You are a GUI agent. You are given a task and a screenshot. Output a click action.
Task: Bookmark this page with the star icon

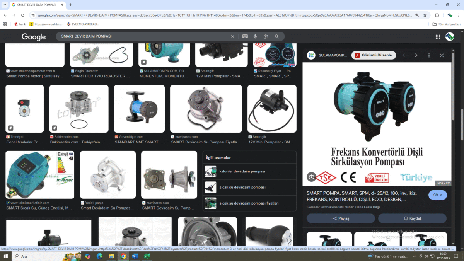425,15
